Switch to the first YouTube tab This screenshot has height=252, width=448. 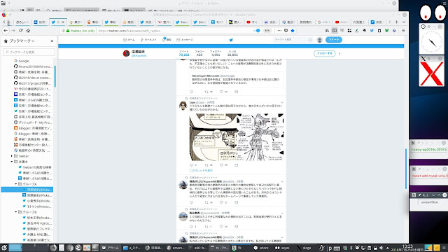[x=253, y=22]
